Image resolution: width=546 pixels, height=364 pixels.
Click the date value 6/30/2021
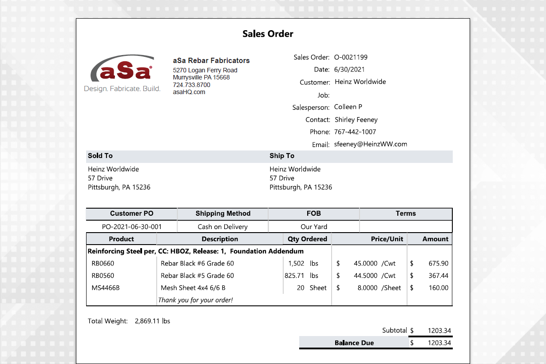tap(349, 69)
